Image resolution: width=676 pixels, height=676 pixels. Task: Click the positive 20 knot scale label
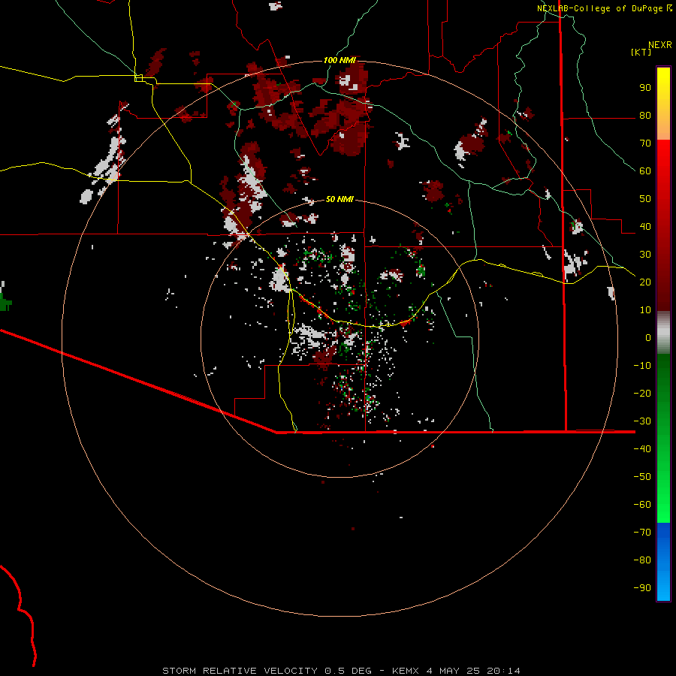645,282
